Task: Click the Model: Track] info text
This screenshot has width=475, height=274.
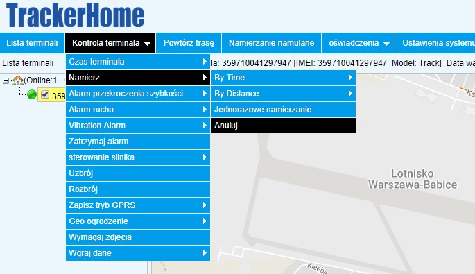Action: point(417,62)
